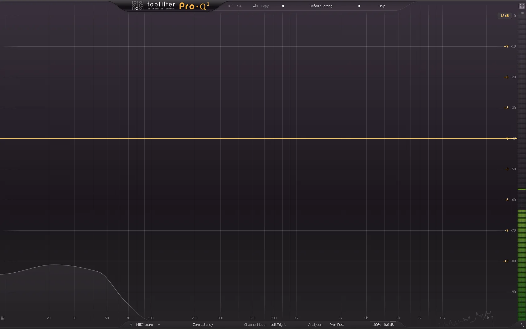Image resolution: width=526 pixels, height=329 pixels.
Task: Open the Default Setting preset menu
Action: pos(321,6)
